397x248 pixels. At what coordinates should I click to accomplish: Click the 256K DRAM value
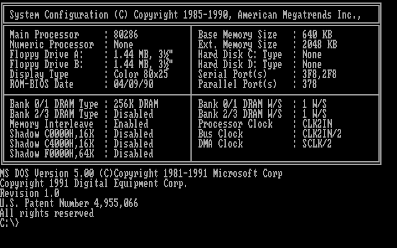coord(136,104)
